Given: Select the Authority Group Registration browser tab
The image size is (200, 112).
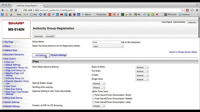Looking at the screenshot, I should [x=27, y=6].
